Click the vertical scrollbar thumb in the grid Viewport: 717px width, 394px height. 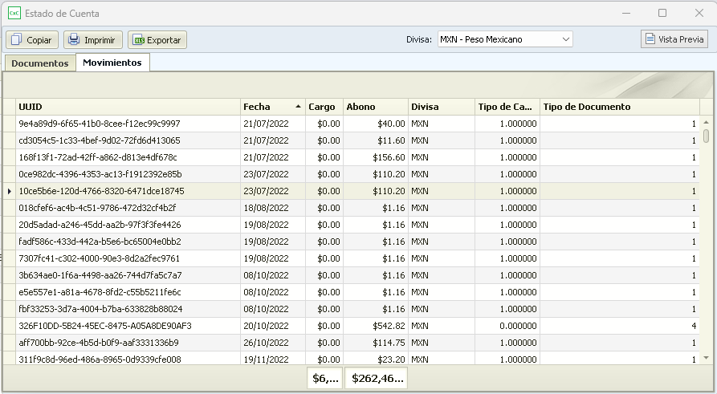[706, 136]
